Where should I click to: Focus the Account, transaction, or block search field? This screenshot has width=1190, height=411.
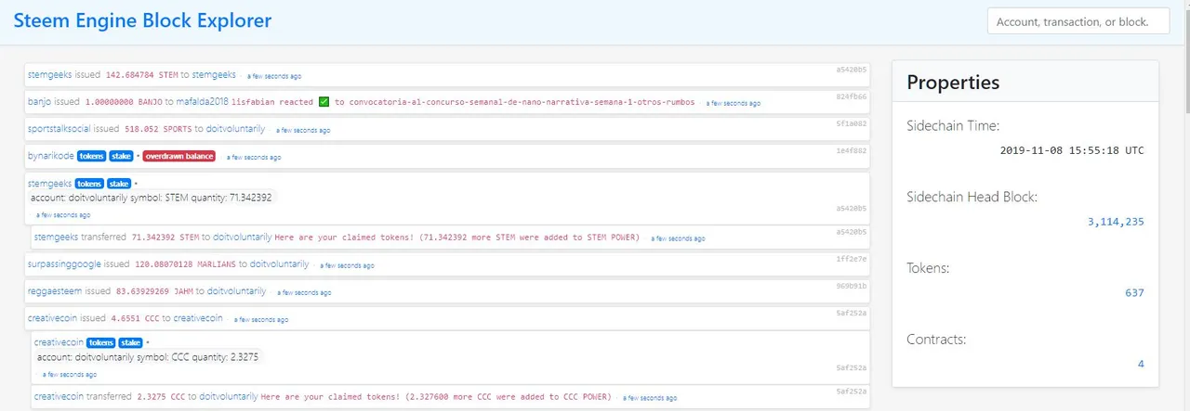click(1078, 21)
